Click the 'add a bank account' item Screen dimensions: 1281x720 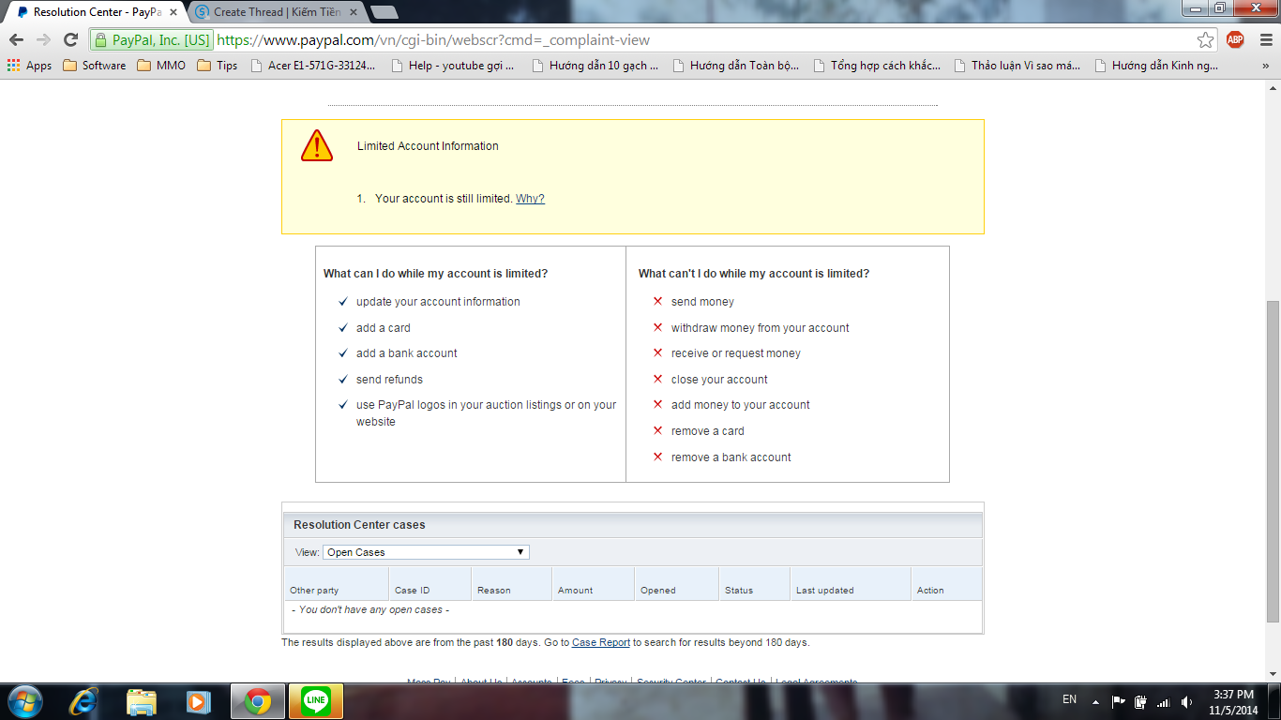point(407,353)
